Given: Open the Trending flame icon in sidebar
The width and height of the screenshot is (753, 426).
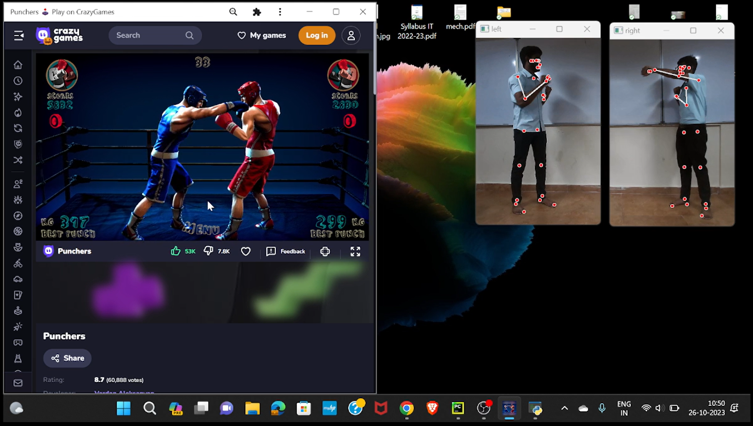Looking at the screenshot, I should (18, 112).
